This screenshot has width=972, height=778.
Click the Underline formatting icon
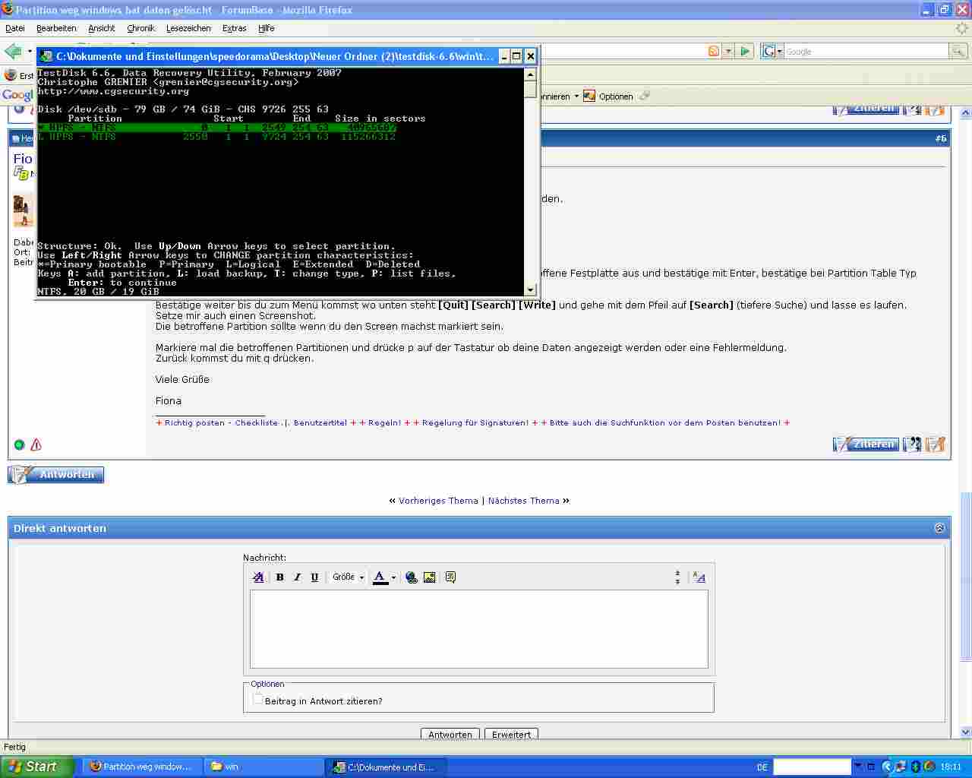tap(314, 577)
